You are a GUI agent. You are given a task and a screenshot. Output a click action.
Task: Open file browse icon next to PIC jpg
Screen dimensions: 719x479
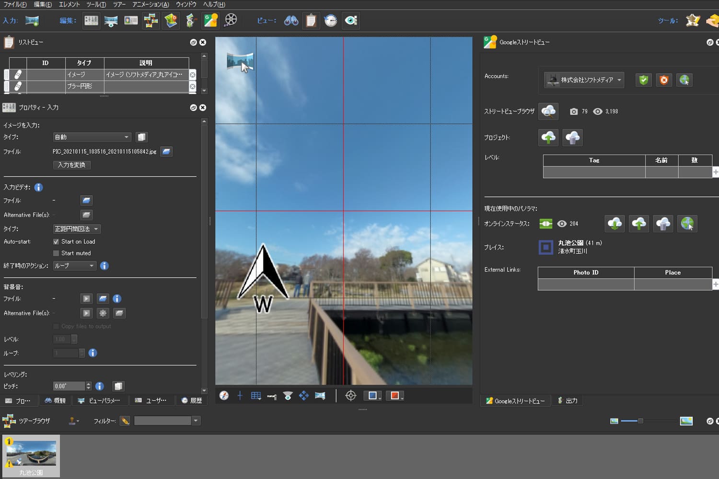166,151
